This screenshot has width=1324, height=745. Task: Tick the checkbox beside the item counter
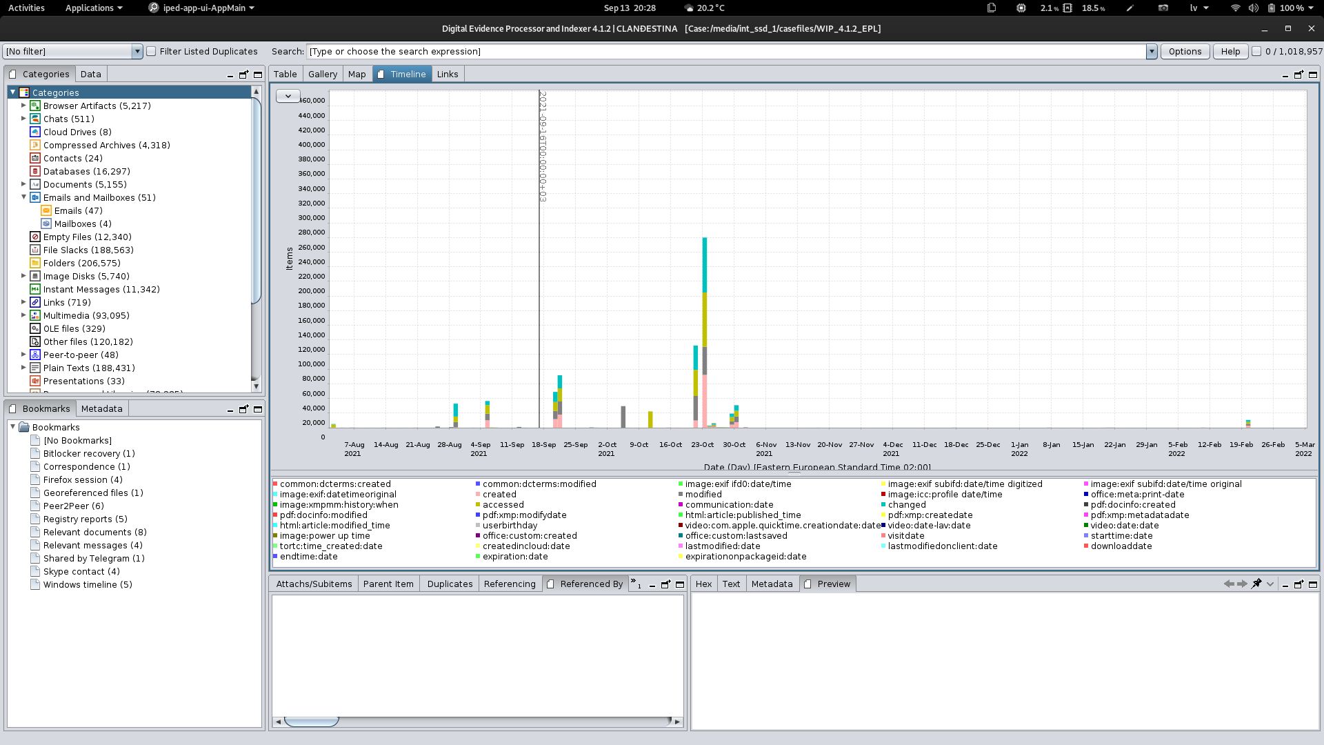pyautogui.click(x=1256, y=51)
